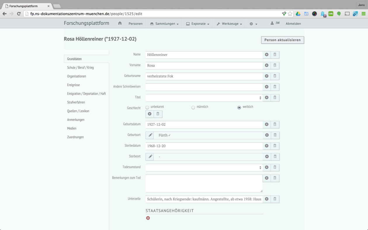Open the gear settings dropdown
The height and width of the screenshot is (230, 368).
253,24
